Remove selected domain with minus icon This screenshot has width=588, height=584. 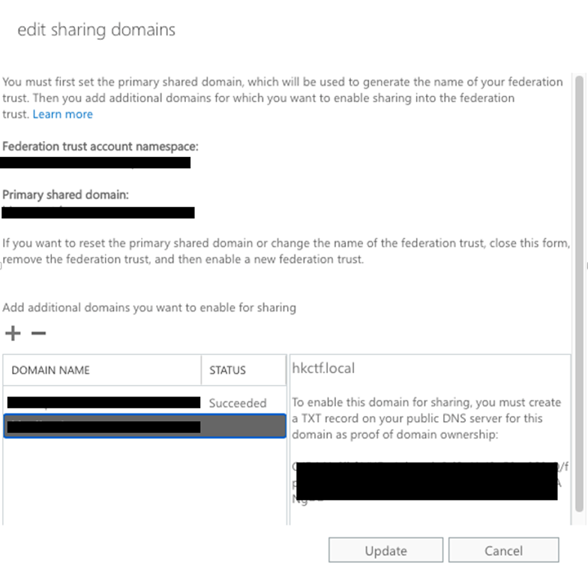[x=38, y=333]
